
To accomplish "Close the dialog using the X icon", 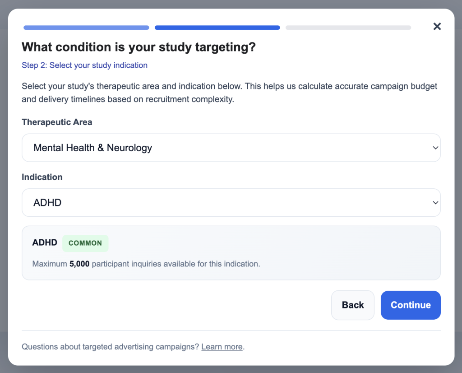I will [437, 26].
